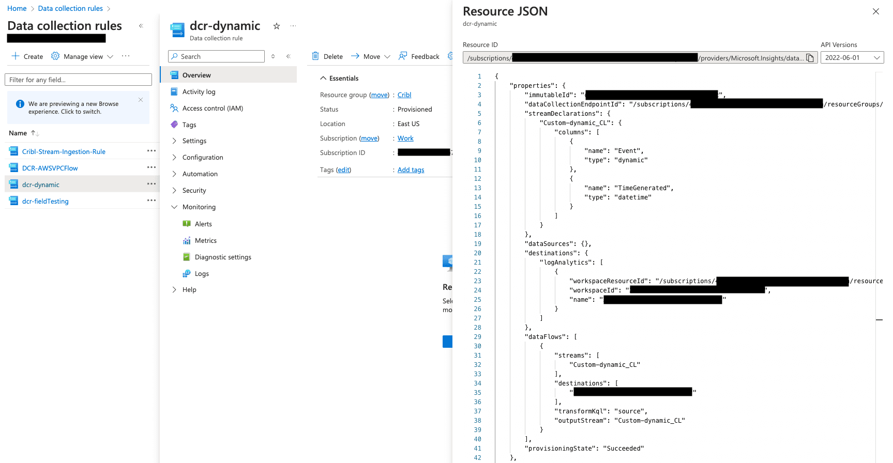Click the Filter for any field input

(78, 80)
